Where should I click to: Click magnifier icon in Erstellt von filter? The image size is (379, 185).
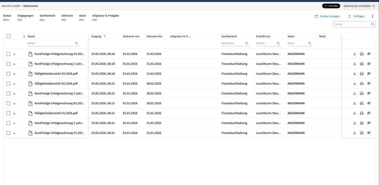tap(278, 43)
